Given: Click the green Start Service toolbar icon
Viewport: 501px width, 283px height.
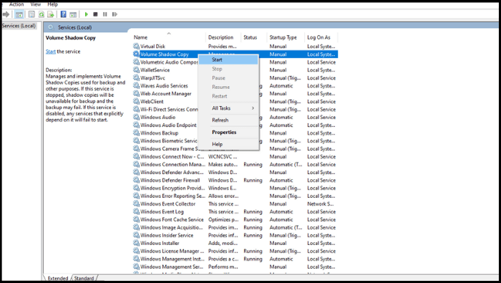Looking at the screenshot, I should (x=87, y=14).
